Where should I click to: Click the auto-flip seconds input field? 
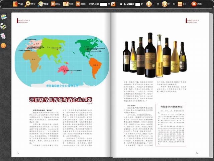pyautogui.click(x=137, y=4)
